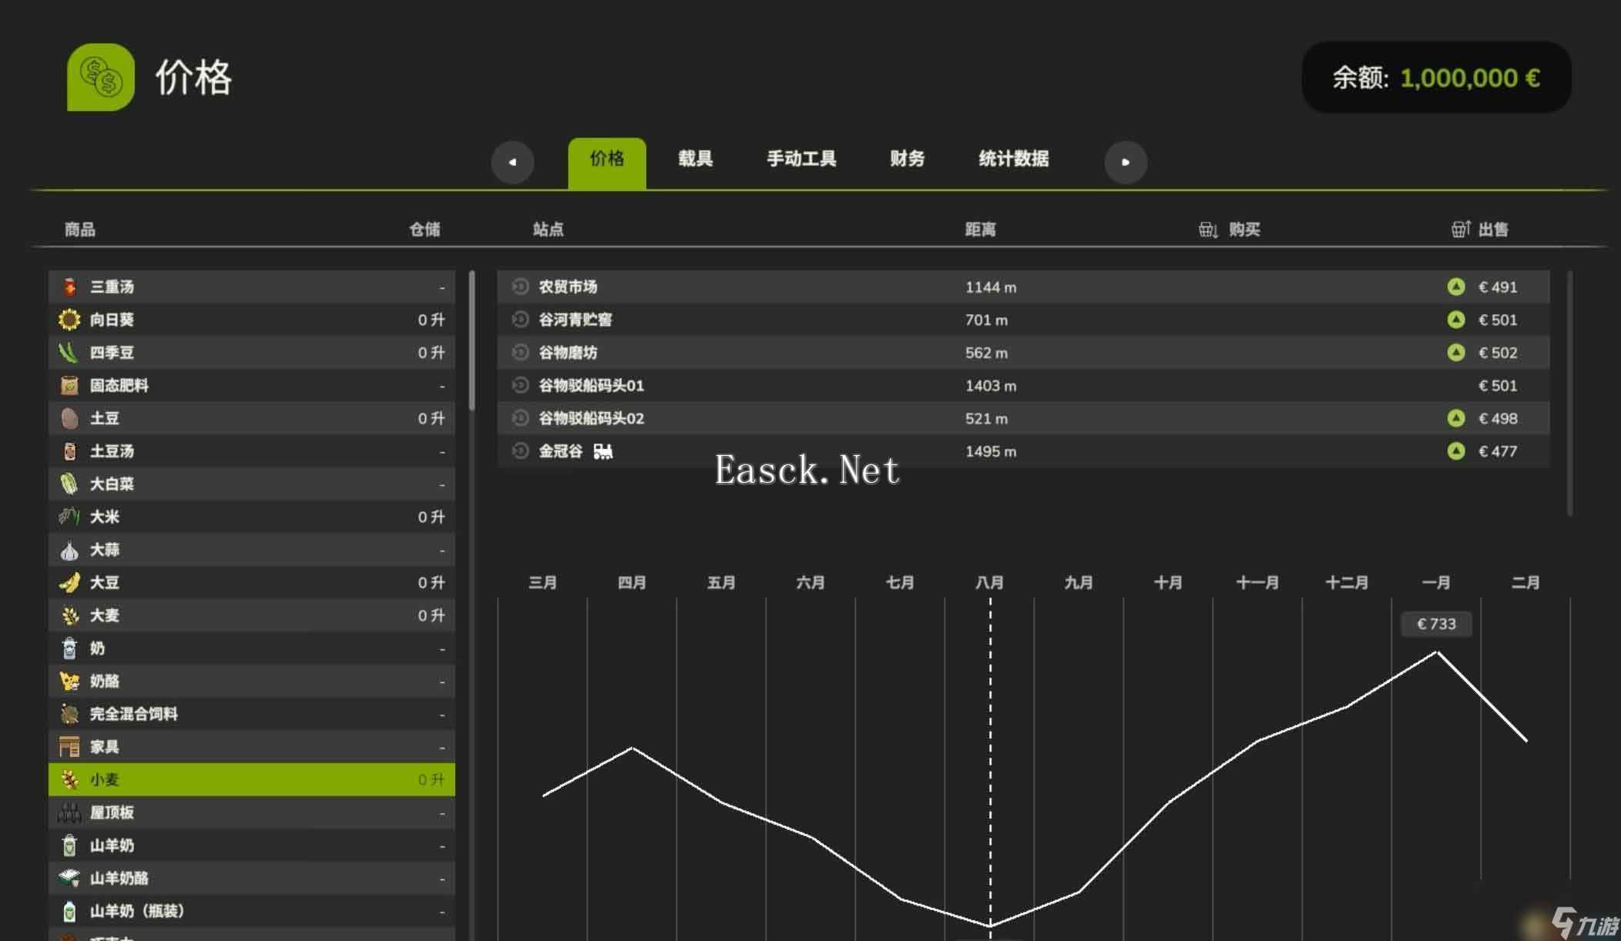Select the 完全混合饲料 feed icon

[69, 714]
